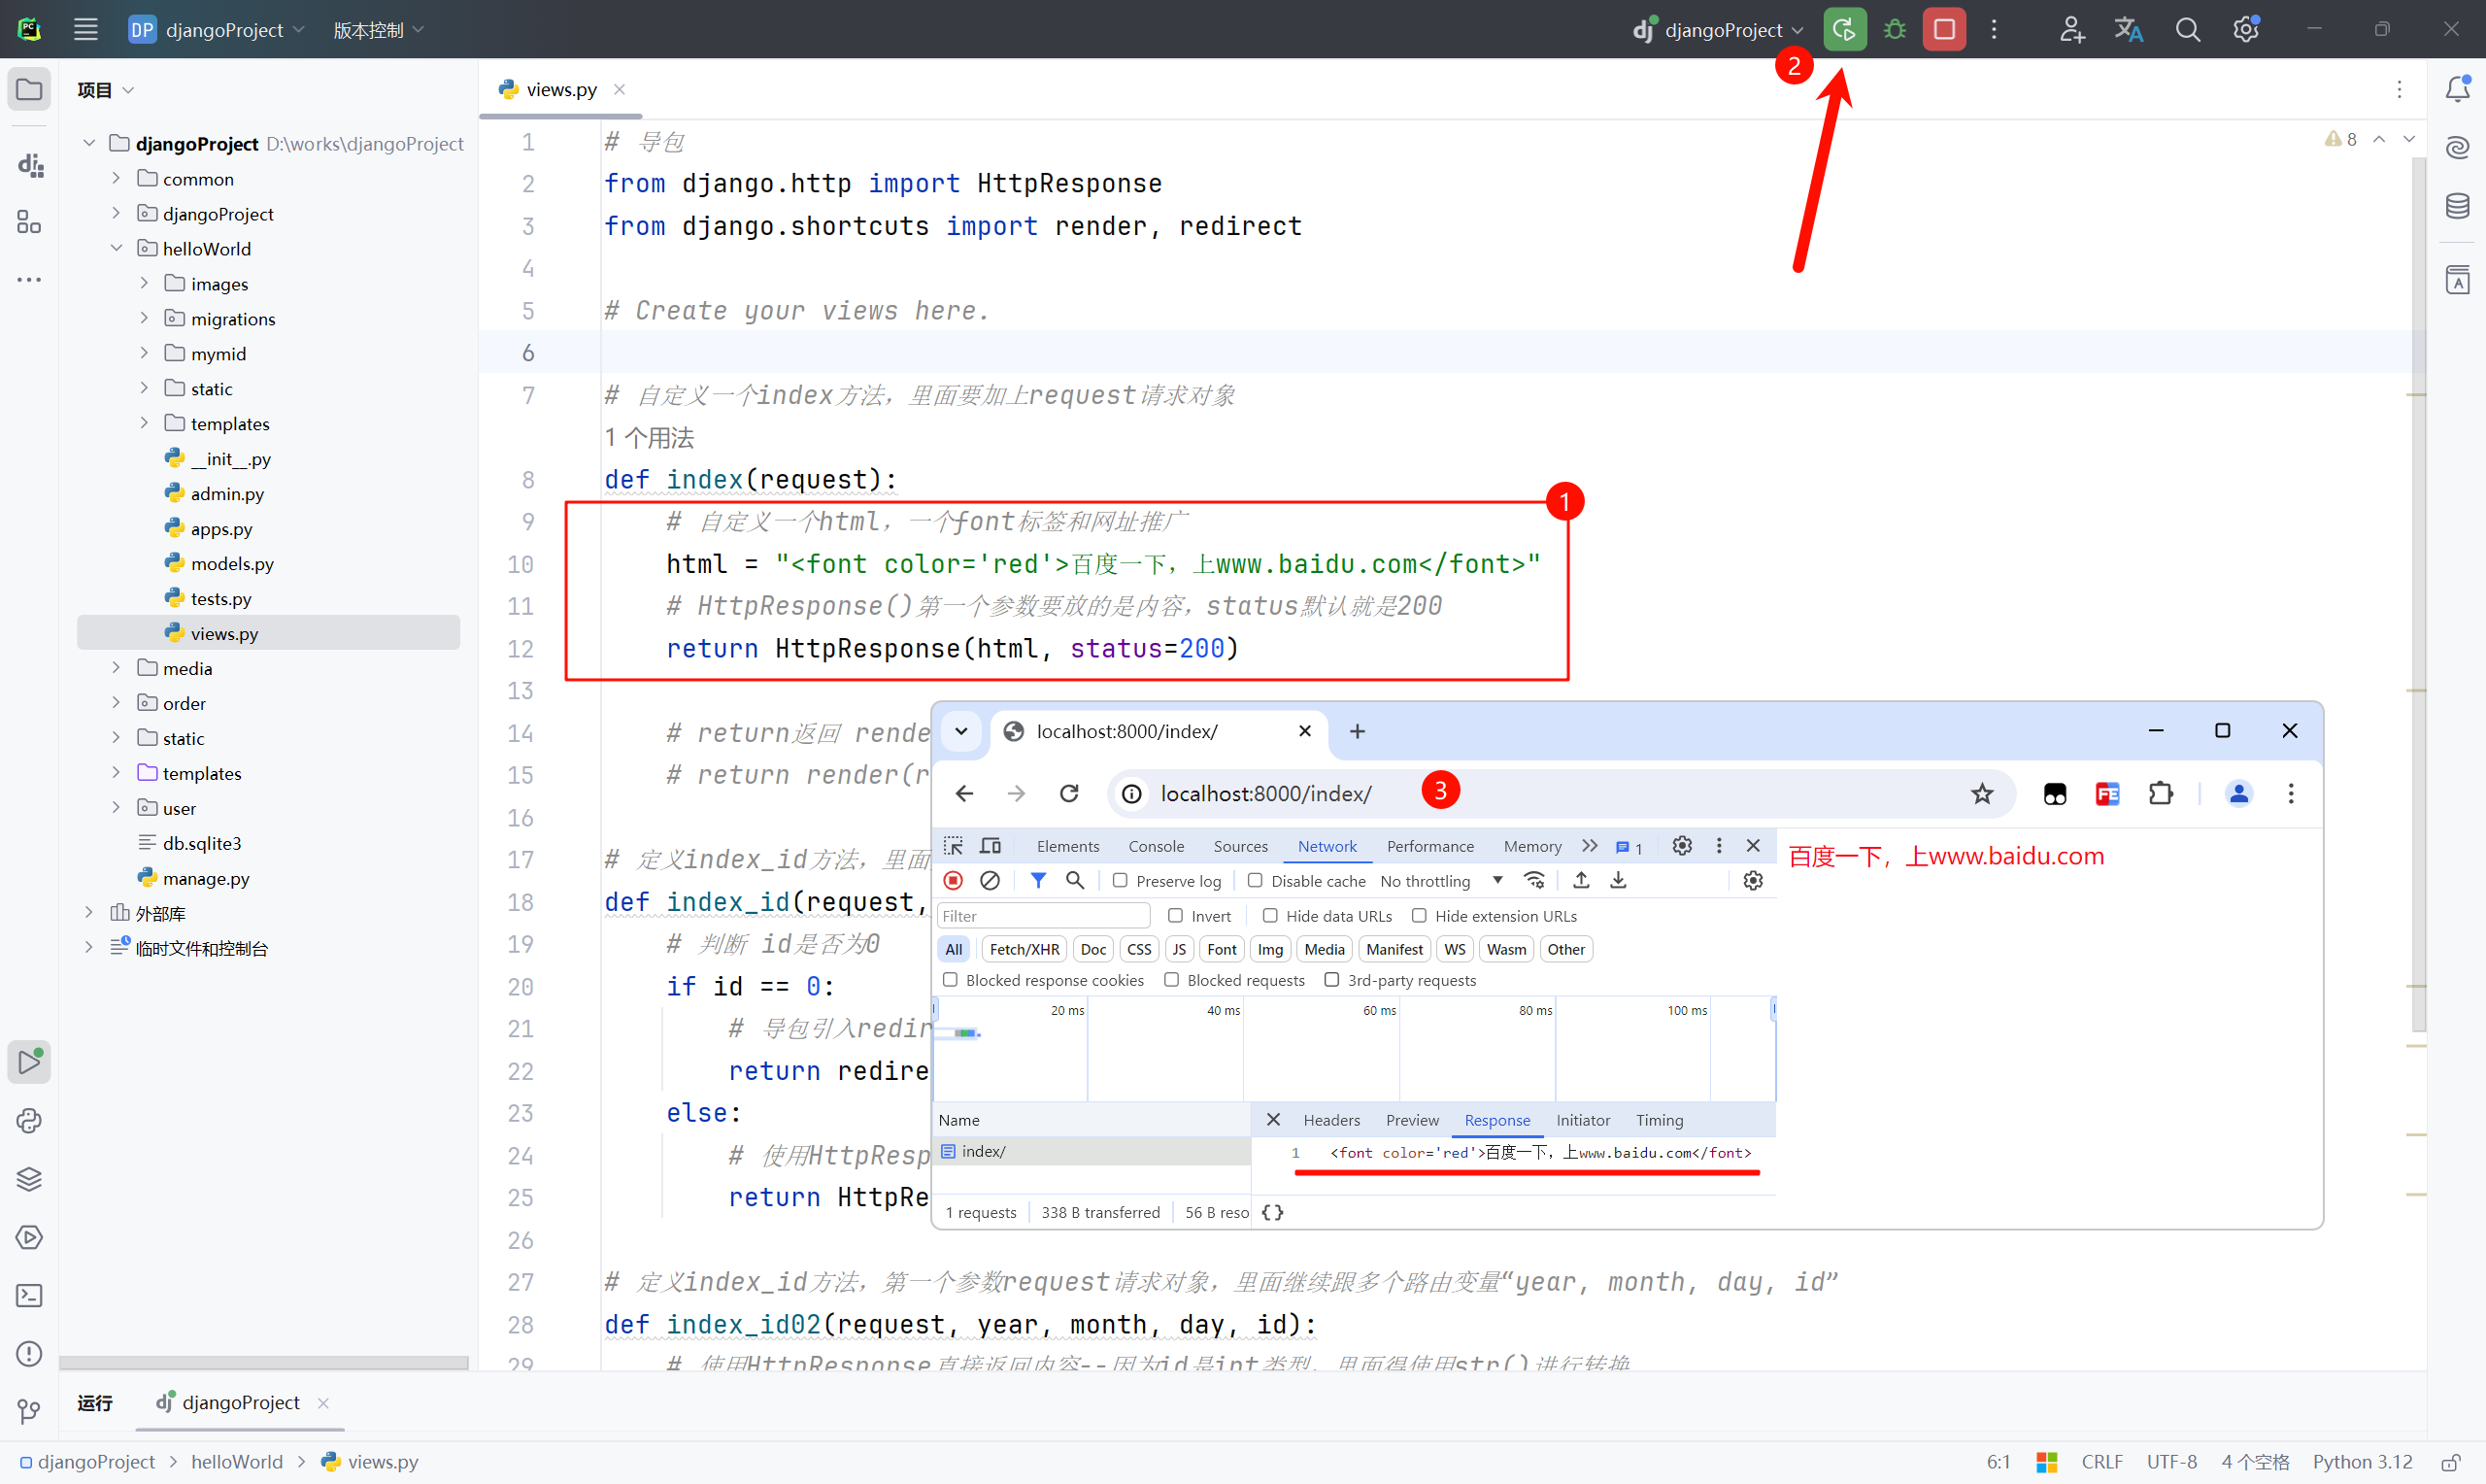This screenshot has height=1484, width=2486.
Task: Expand the 外部库 external libraries node
Action: pos(88,912)
